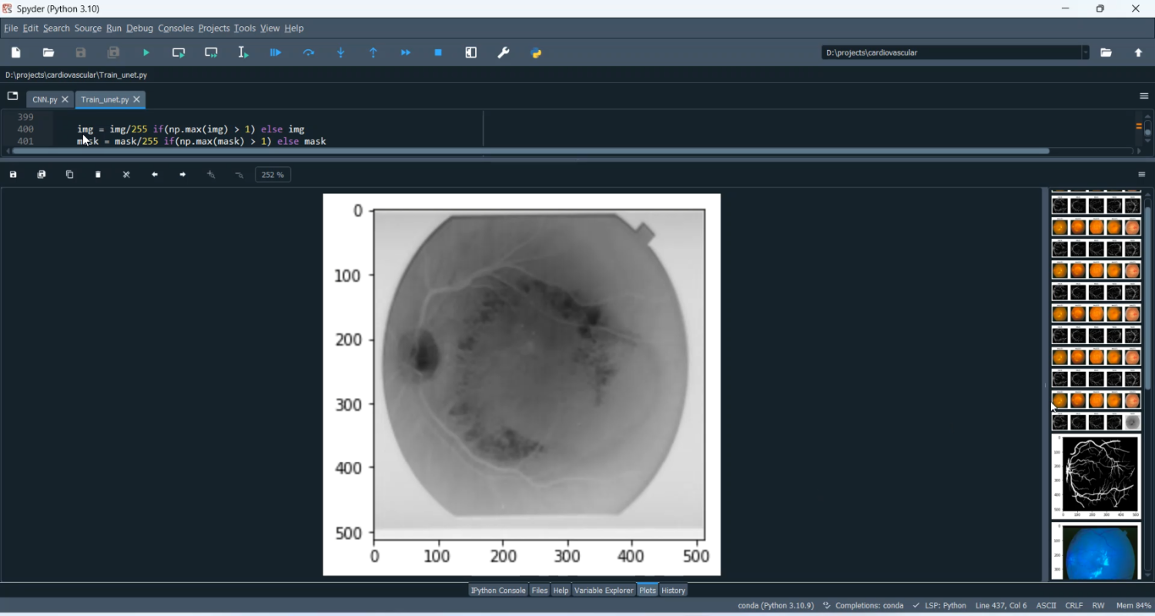The width and height of the screenshot is (1155, 616).
Task: Switch to the Variable Explorer pane
Action: point(604,591)
